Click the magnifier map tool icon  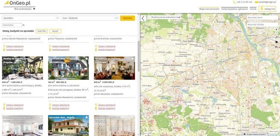(276, 37)
